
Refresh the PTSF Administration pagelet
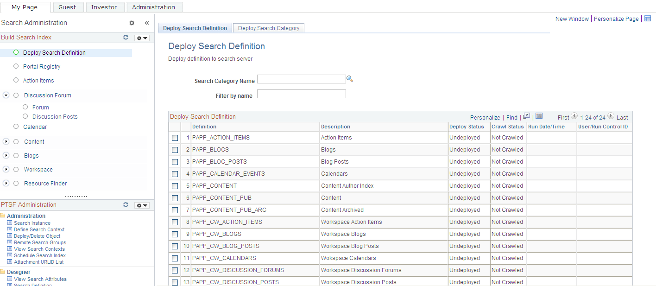(x=126, y=204)
